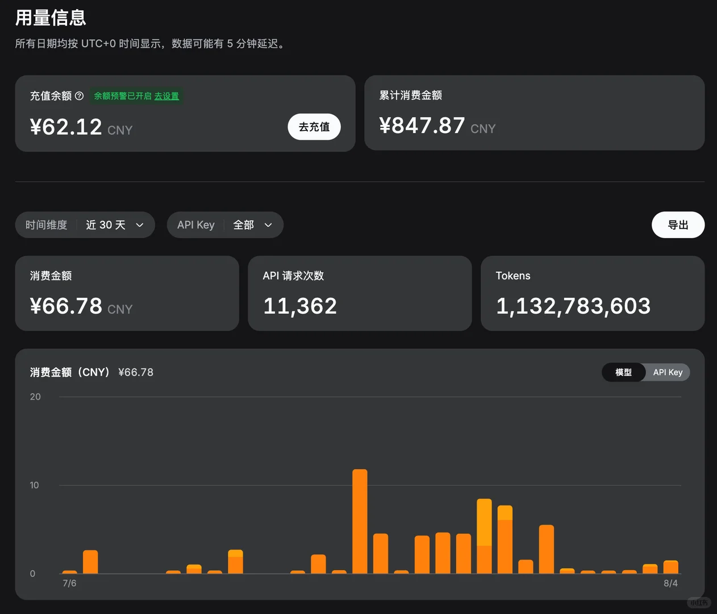Click the UTC+0 time notice text

151,44
